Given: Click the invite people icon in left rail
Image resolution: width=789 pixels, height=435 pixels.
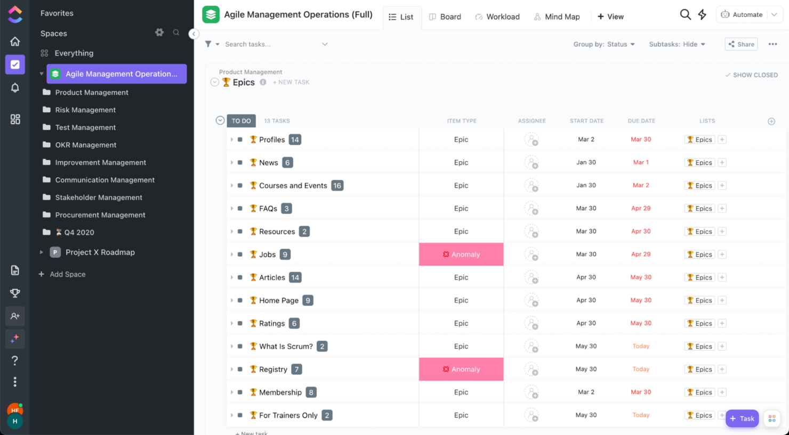Looking at the screenshot, I should click(x=15, y=316).
